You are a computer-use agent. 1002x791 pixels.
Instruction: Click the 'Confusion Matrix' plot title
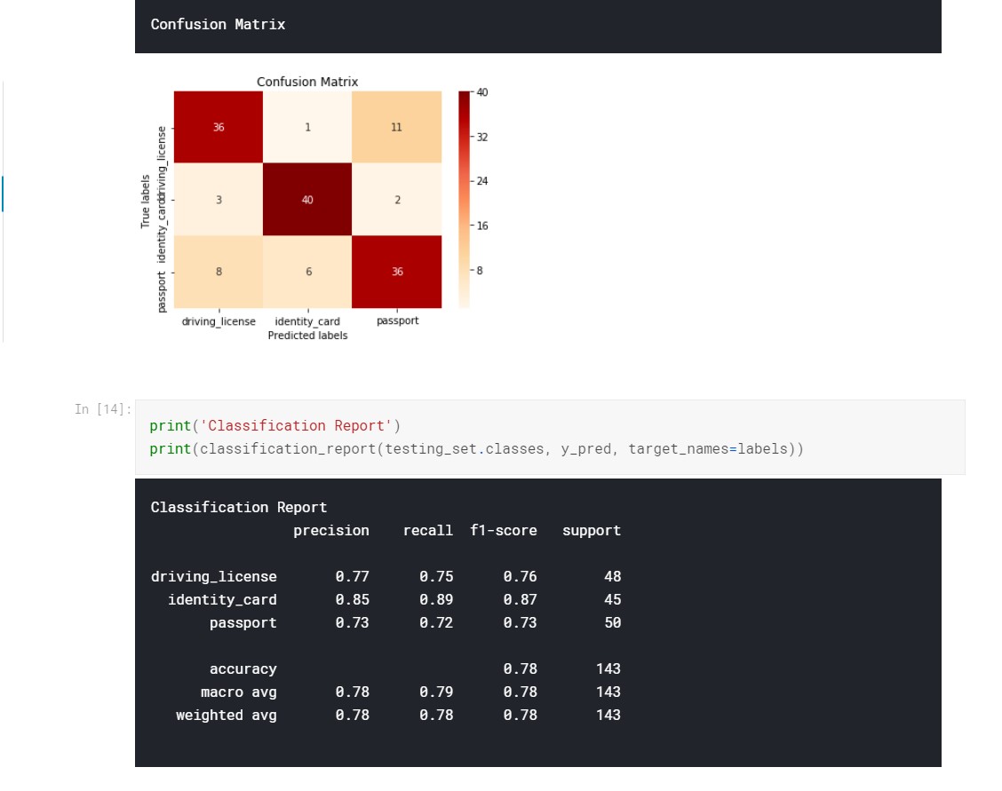tap(307, 82)
